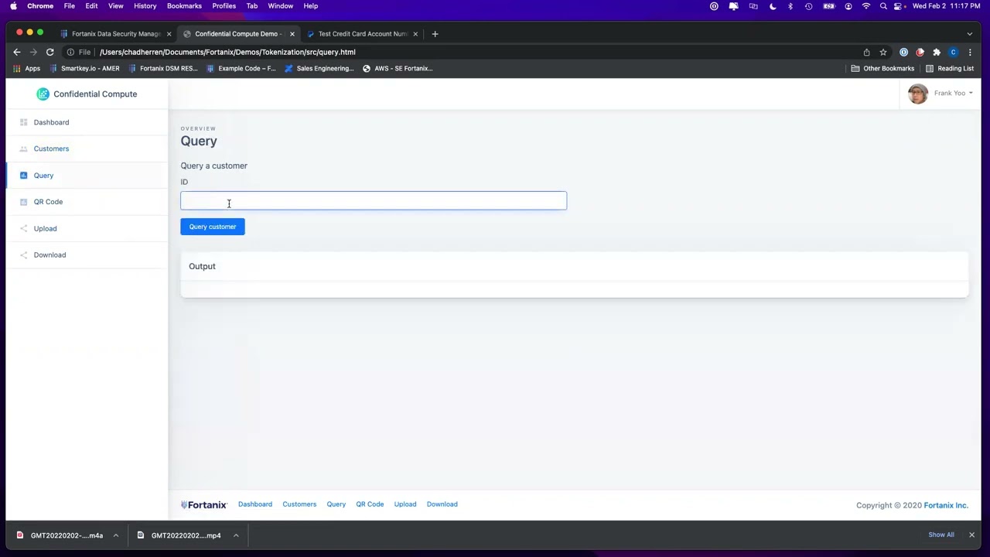Open the Example Code bookmark
Image resolution: width=990 pixels, height=557 pixels.
click(241, 68)
